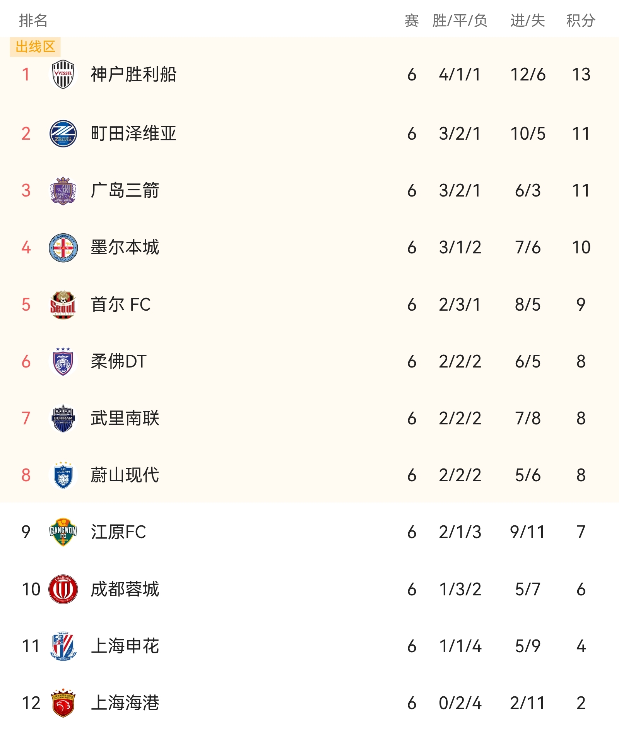Select the 胜/平/负 column header
The width and height of the screenshot is (619, 730).
(460, 21)
